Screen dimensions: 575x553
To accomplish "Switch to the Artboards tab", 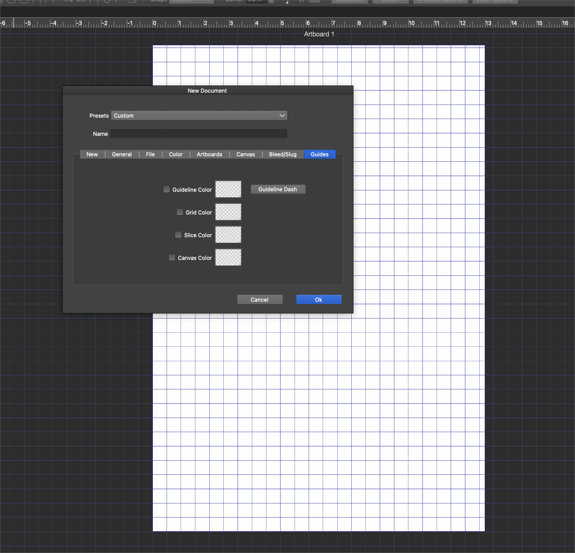I will 209,154.
